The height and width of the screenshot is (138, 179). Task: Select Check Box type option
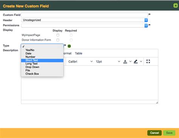[x=42, y=74]
